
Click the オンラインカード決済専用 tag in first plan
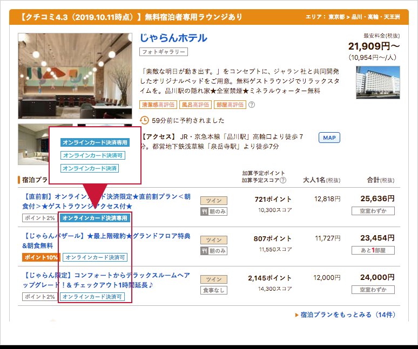coord(95,218)
